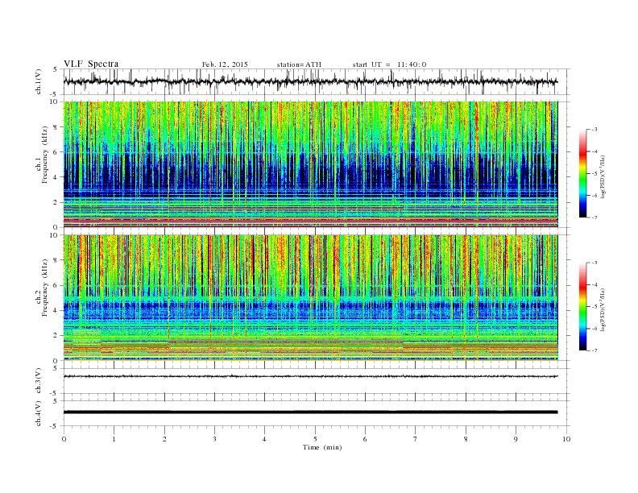638x493 pixels.
Task: Click the time axis tick label '1'
Action: click(x=114, y=439)
